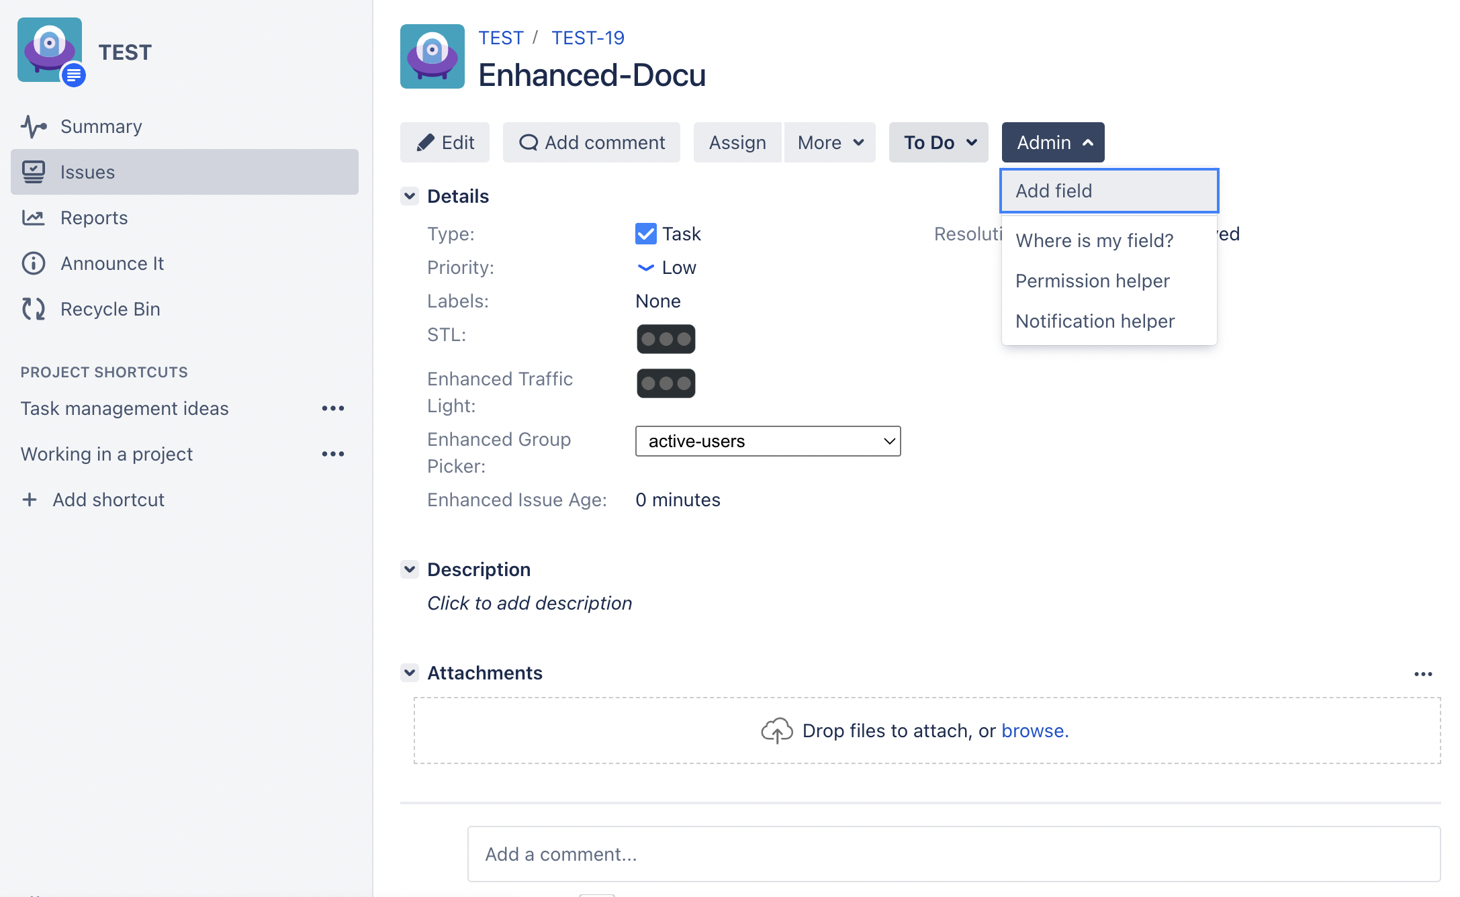Expand the More options dropdown
Image resolution: width=1460 pixels, height=897 pixels.
(x=830, y=142)
